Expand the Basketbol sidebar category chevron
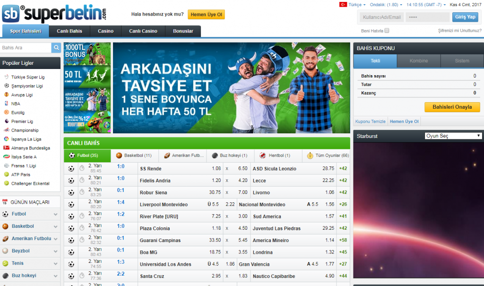Screen dimensions: 484x286 pyautogui.click(x=56, y=227)
